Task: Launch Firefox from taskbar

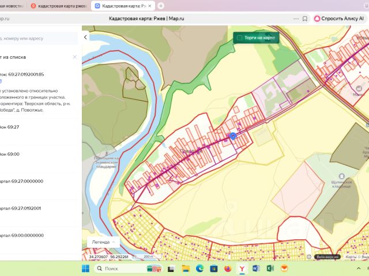Action: coord(228,269)
